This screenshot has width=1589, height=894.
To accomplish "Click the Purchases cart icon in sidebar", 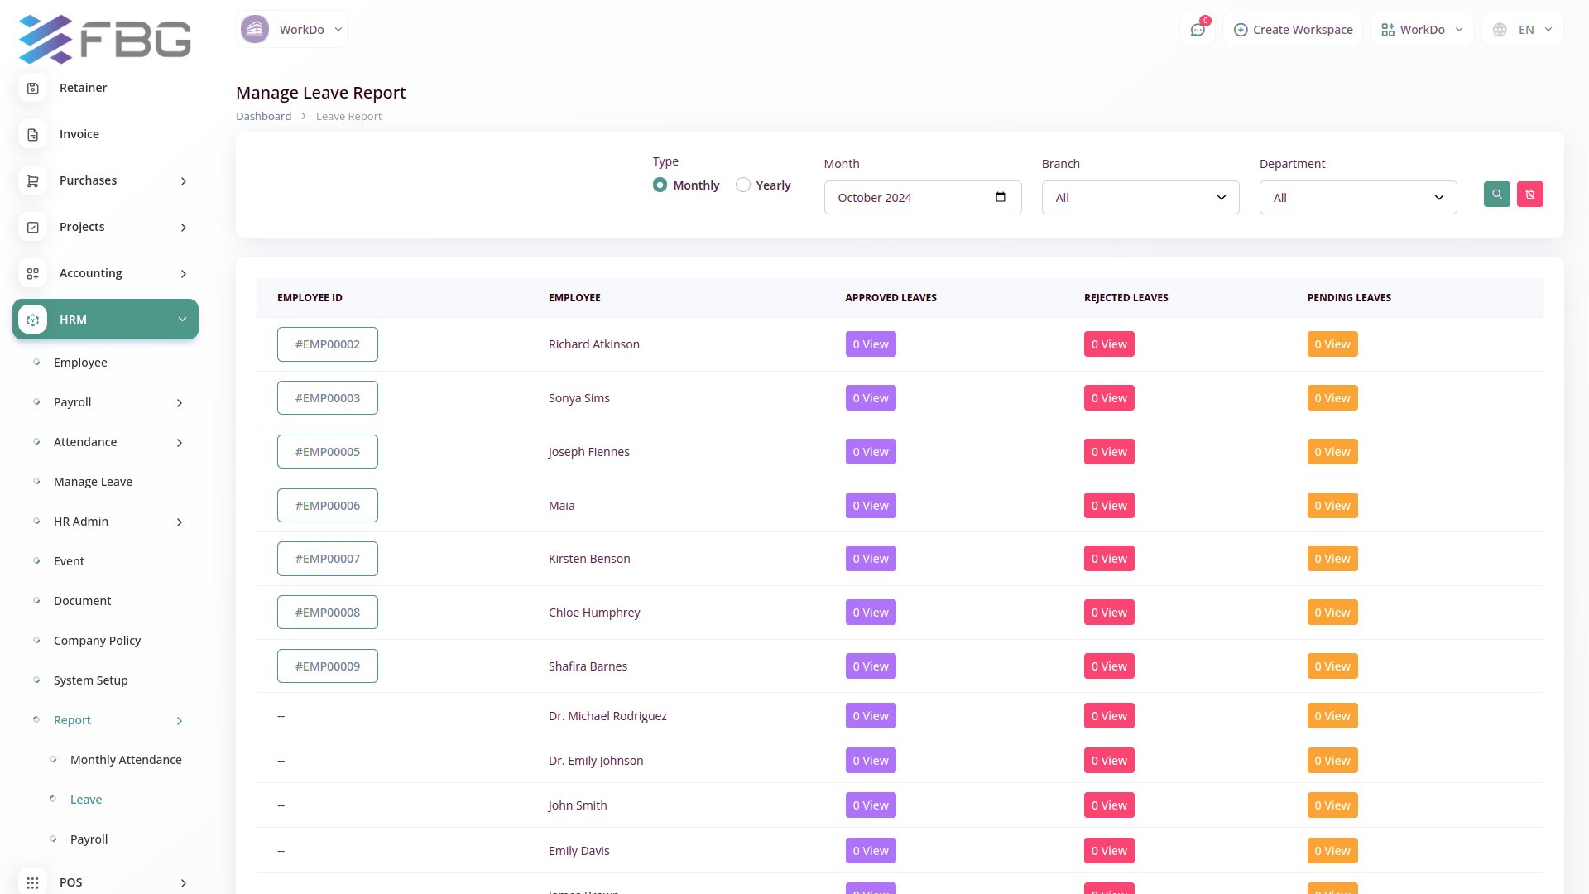I will click(33, 180).
